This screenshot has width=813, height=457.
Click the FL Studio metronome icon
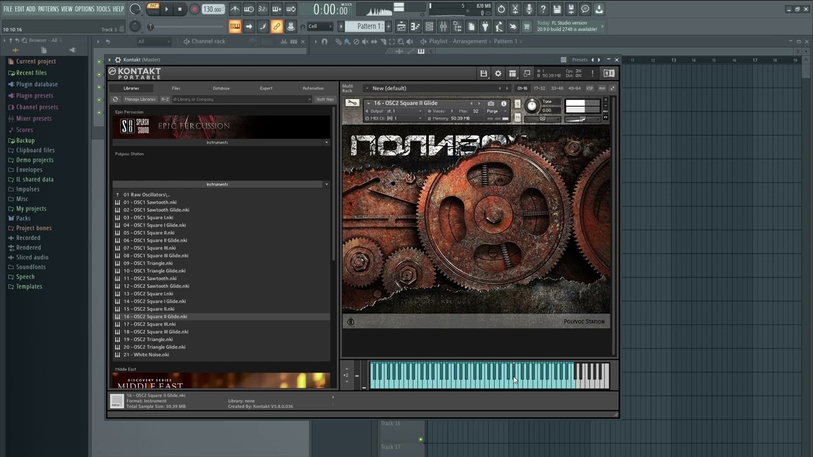[235, 9]
